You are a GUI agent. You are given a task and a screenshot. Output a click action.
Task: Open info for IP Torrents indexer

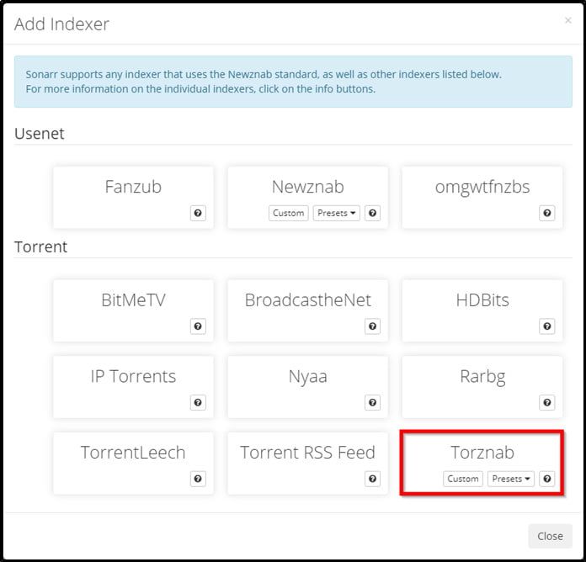(198, 402)
